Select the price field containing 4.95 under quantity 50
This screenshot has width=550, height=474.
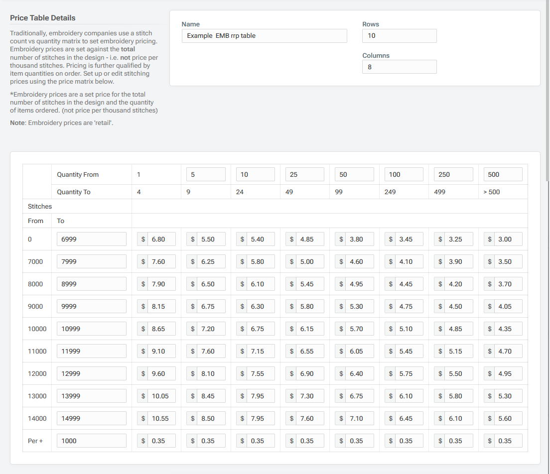(x=358, y=284)
